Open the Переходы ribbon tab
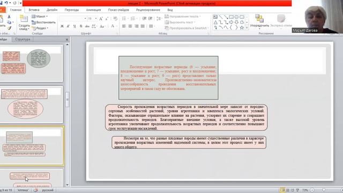 point(72,10)
